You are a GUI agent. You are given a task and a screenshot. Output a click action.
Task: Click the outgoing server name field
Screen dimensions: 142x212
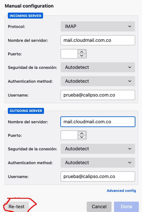click(x=98, y=122)
